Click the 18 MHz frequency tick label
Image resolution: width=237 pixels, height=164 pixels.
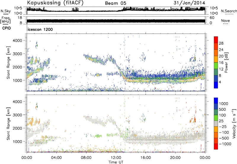(x=20, y=18)
